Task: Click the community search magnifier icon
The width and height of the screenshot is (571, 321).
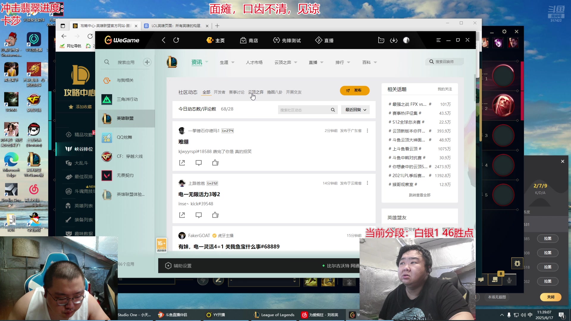Action: click(333, 110)
